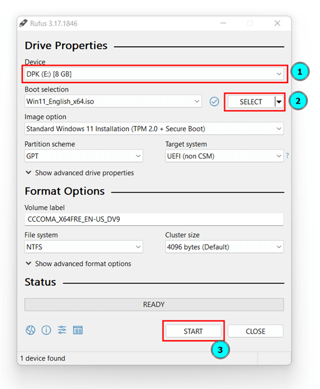Open the Image option dropdown
Screen dimensions: 320x389
(x=154, y=128)
